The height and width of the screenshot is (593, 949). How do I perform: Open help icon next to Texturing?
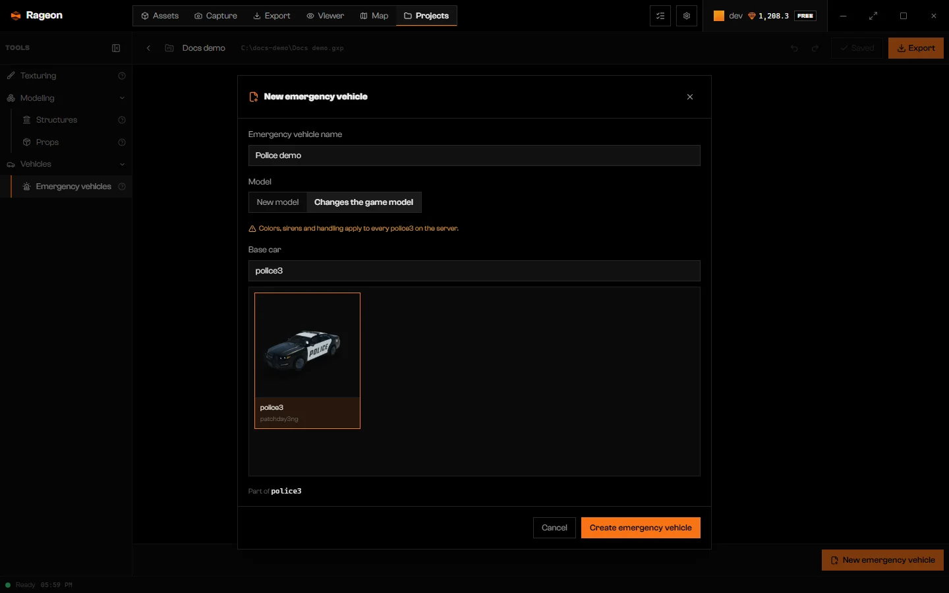click(122, 76)
